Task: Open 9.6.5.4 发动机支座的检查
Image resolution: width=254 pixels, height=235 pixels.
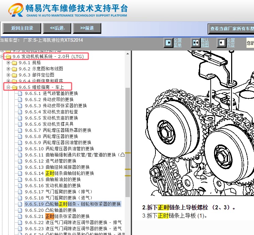Action: [x=51, y=112]
